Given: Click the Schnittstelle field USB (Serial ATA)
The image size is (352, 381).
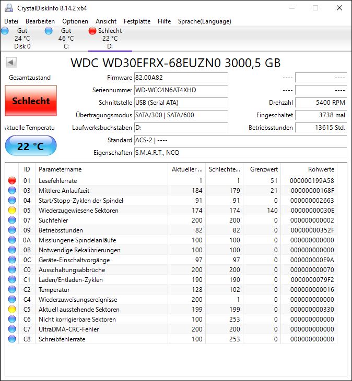Looking at the screenshot, I should [181, 103].
